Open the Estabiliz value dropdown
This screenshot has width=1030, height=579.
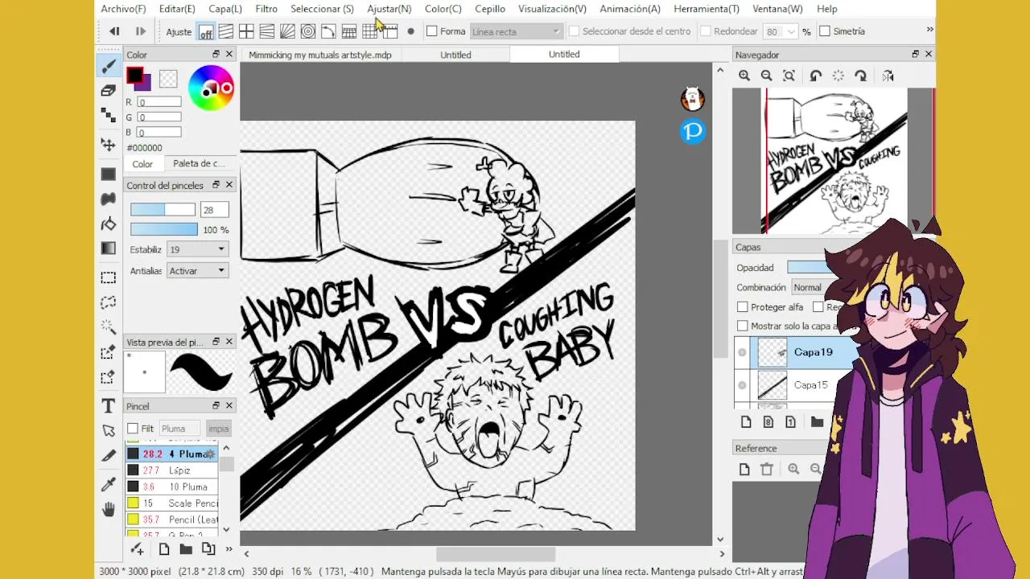[x=197, y=250]
